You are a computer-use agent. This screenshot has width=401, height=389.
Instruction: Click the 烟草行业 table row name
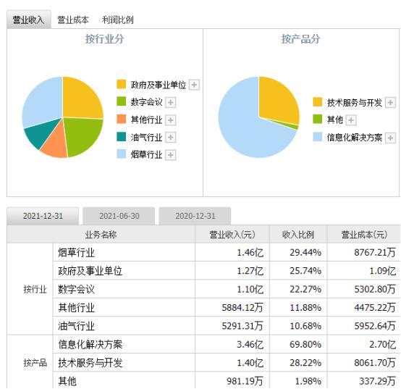coord(76,253)
